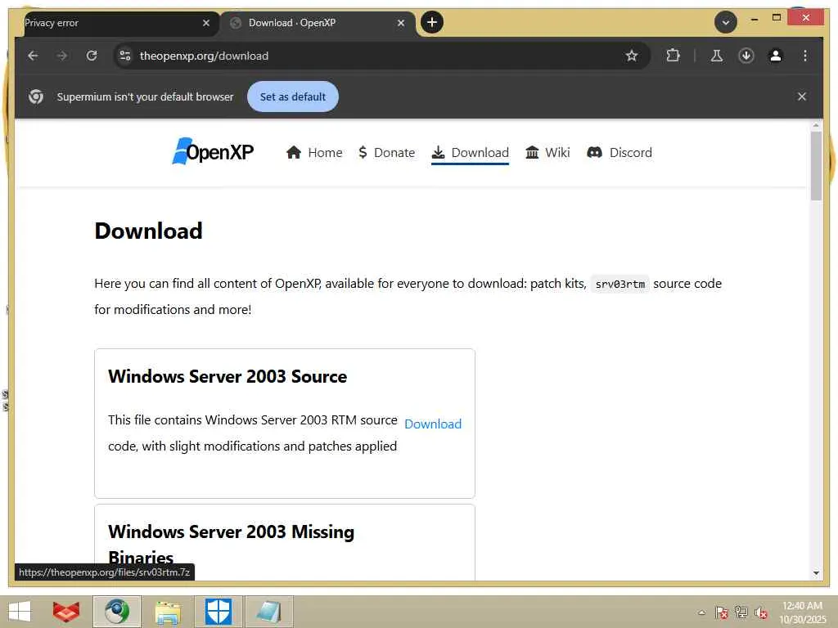The image size is (838, 628).
Task: Bookmark this page with the star icon
Action: (632, 56)
